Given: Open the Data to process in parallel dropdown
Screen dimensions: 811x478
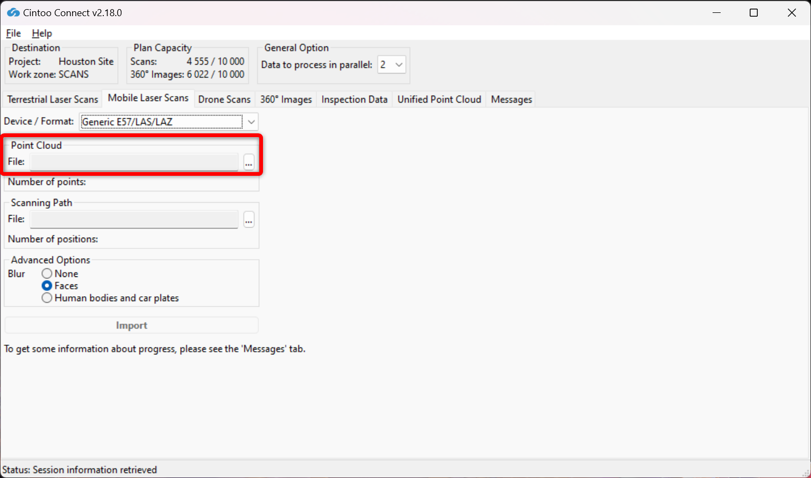Looking at the screenshot, I should [x=392, y=65].
